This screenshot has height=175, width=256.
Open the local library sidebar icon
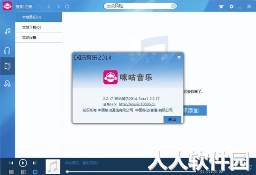[x=7, y=66]
